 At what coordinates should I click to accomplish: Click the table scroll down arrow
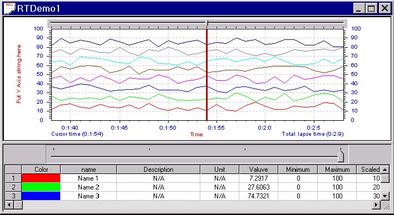385,196
